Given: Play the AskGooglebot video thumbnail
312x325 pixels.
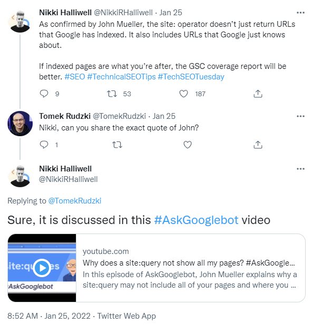Looking at the screenshot, I should (42, 268).
